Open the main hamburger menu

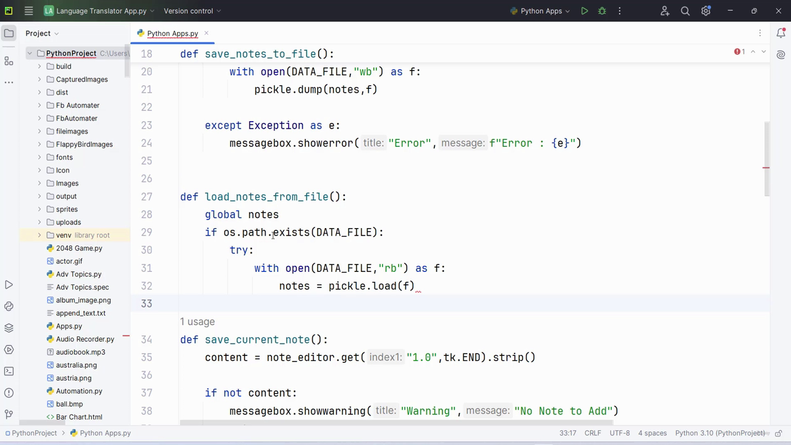28,11
